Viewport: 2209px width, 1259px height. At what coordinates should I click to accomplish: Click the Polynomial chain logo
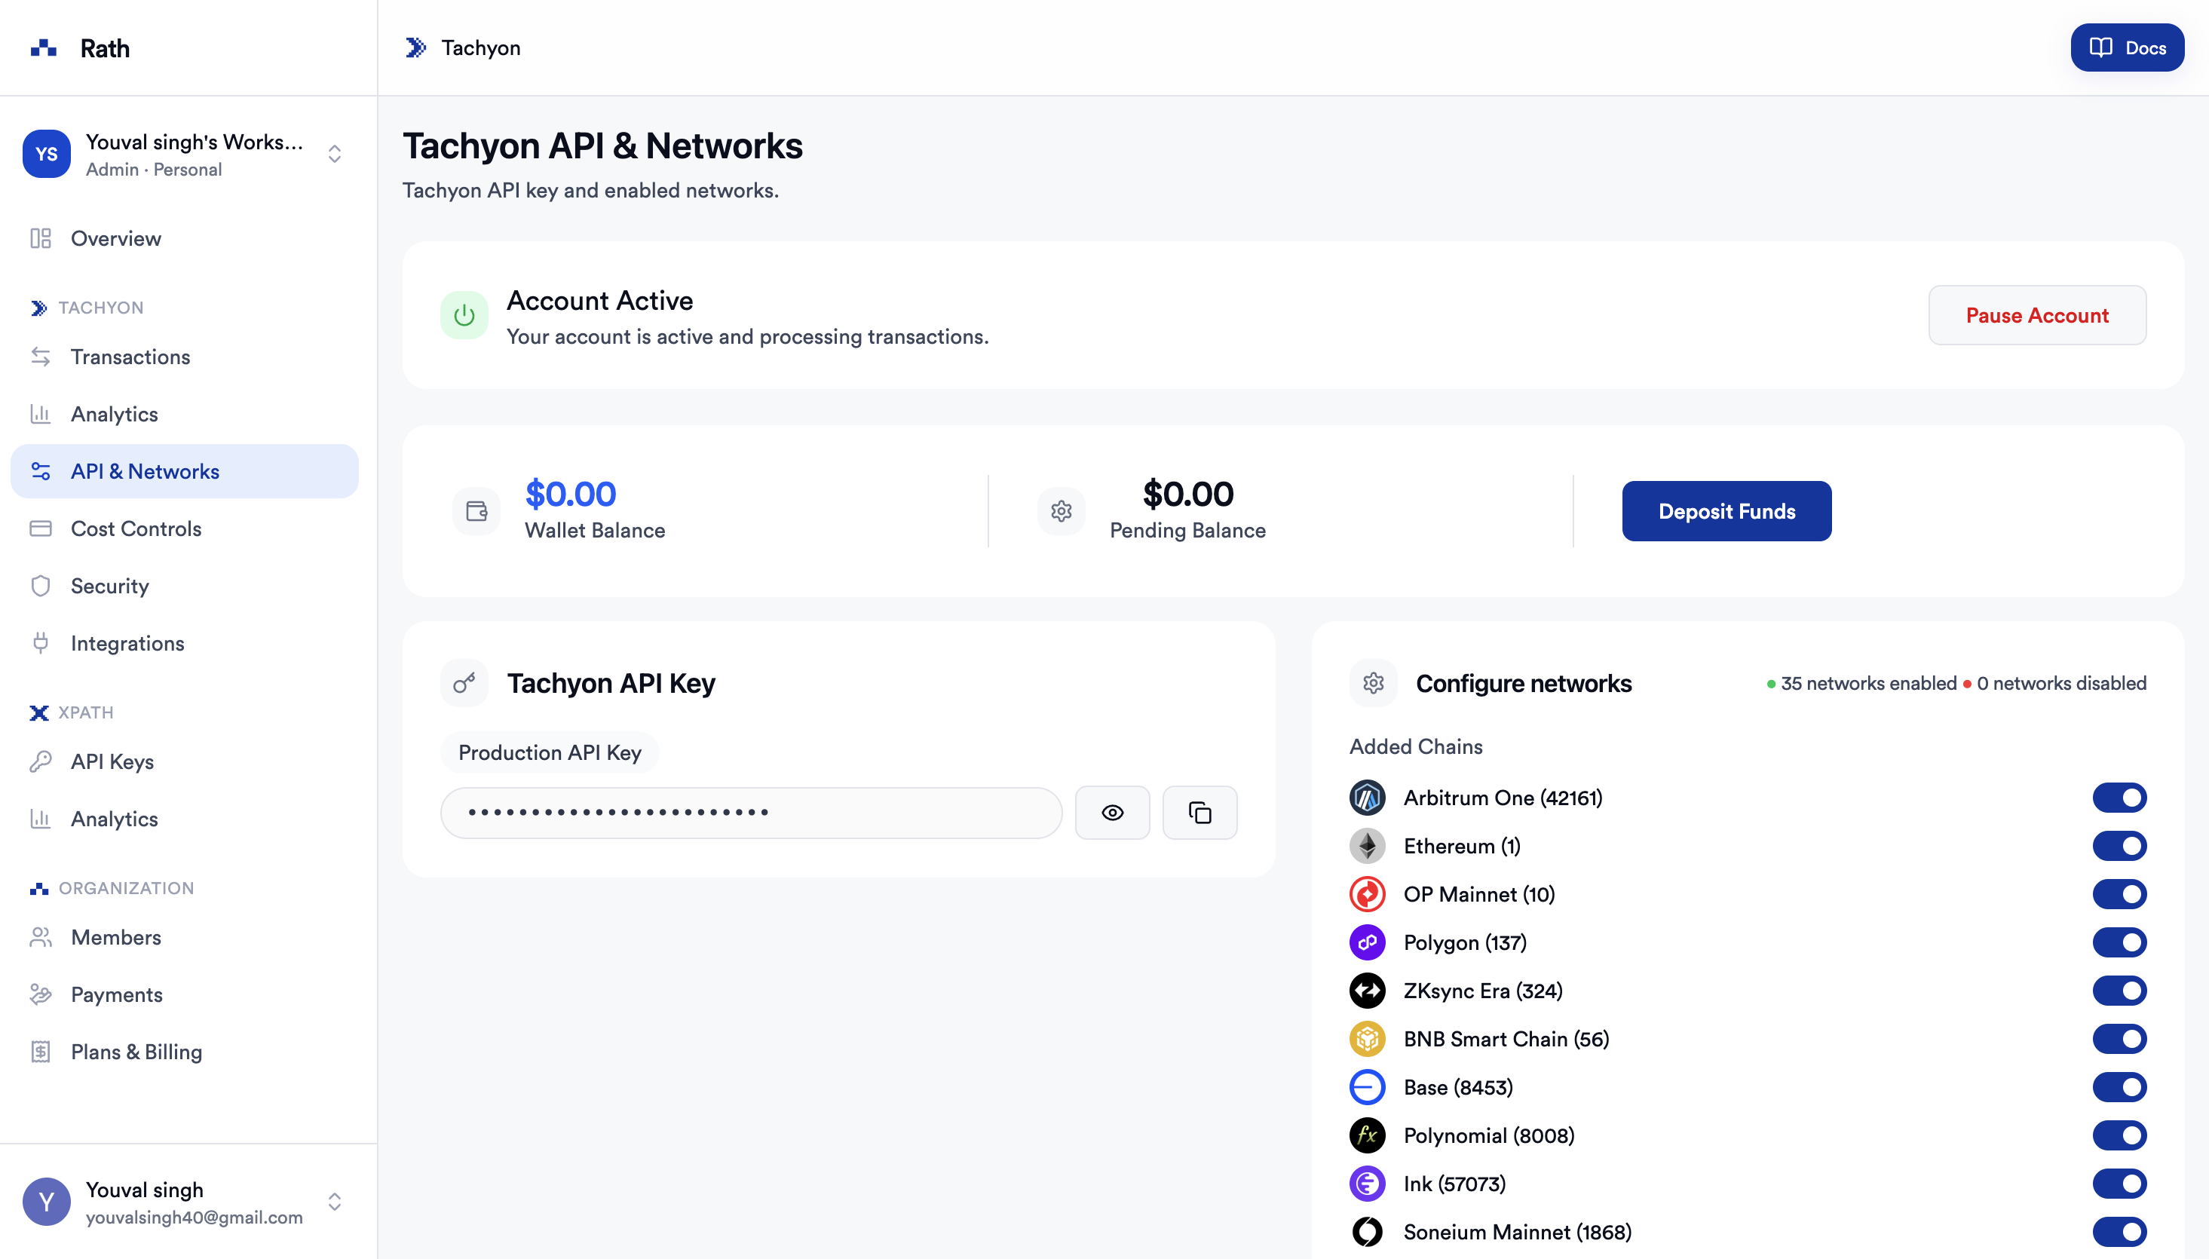click(1368, 1135)
